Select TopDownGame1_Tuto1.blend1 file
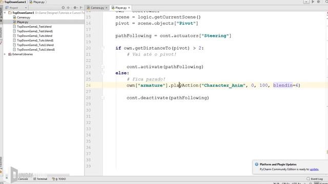Image resolution: width=328 pixels, height=184 pixels. [x=36, y=50]
